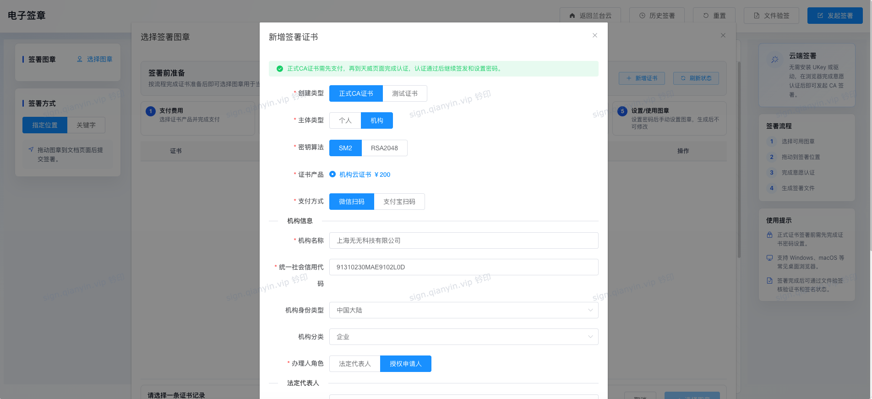The width and height of the screenshot is (872, 399).
Task: Click the 云端签署 sparkle icon
Action: (775, 60)
